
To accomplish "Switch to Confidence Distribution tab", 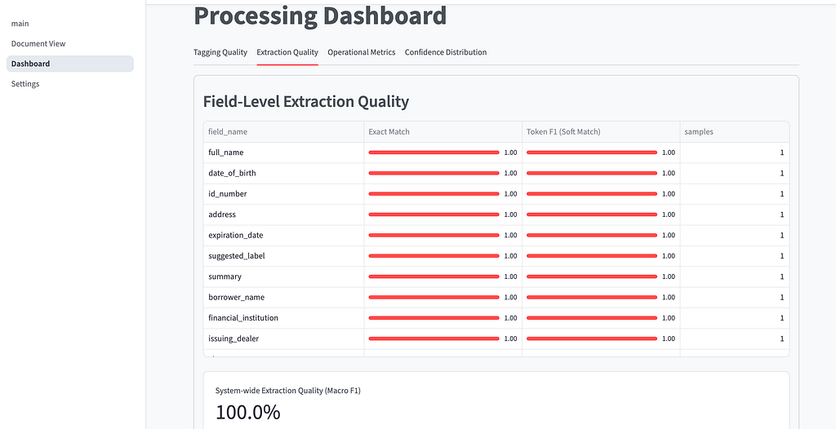I will (446, 52).
